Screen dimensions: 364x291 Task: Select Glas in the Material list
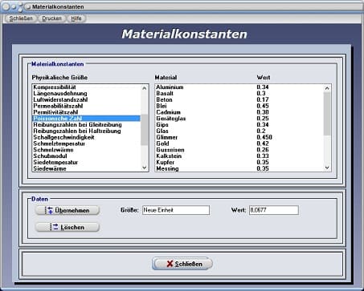point(162,131)
